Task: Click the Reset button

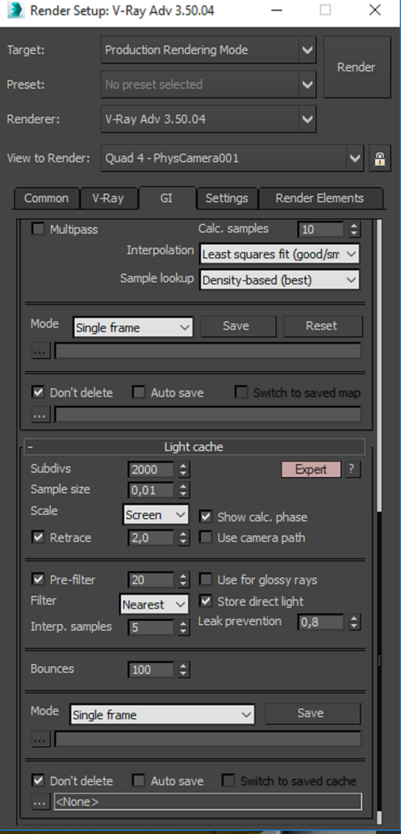Action: [321, 326]
